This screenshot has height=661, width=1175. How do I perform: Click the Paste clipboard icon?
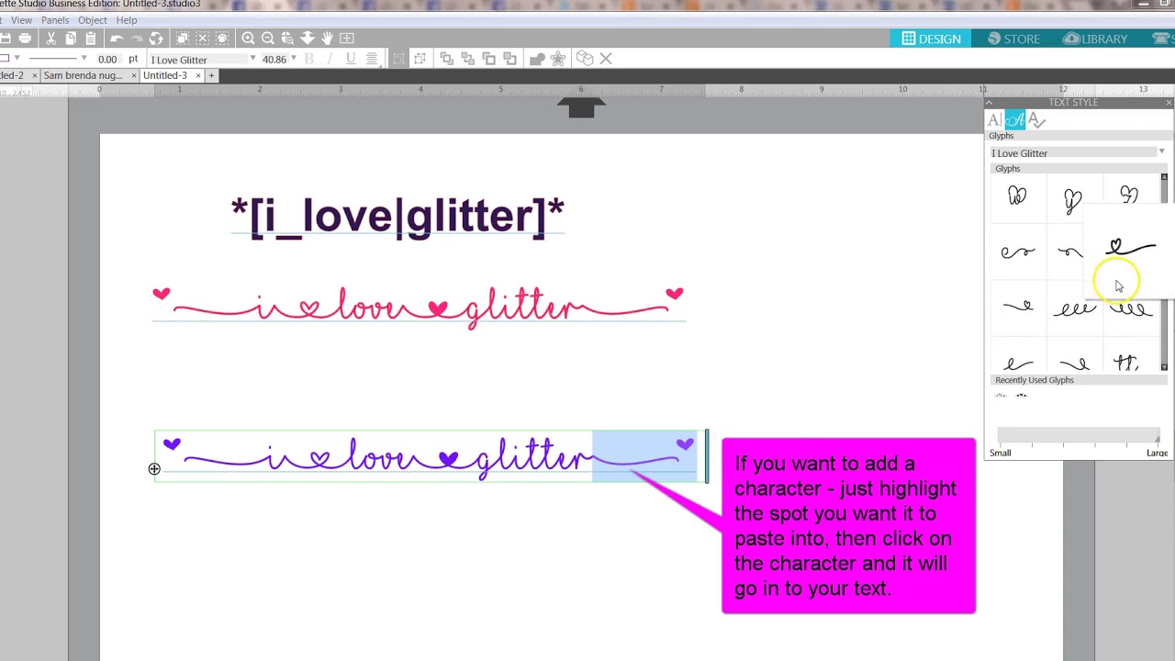click(90, 39)
